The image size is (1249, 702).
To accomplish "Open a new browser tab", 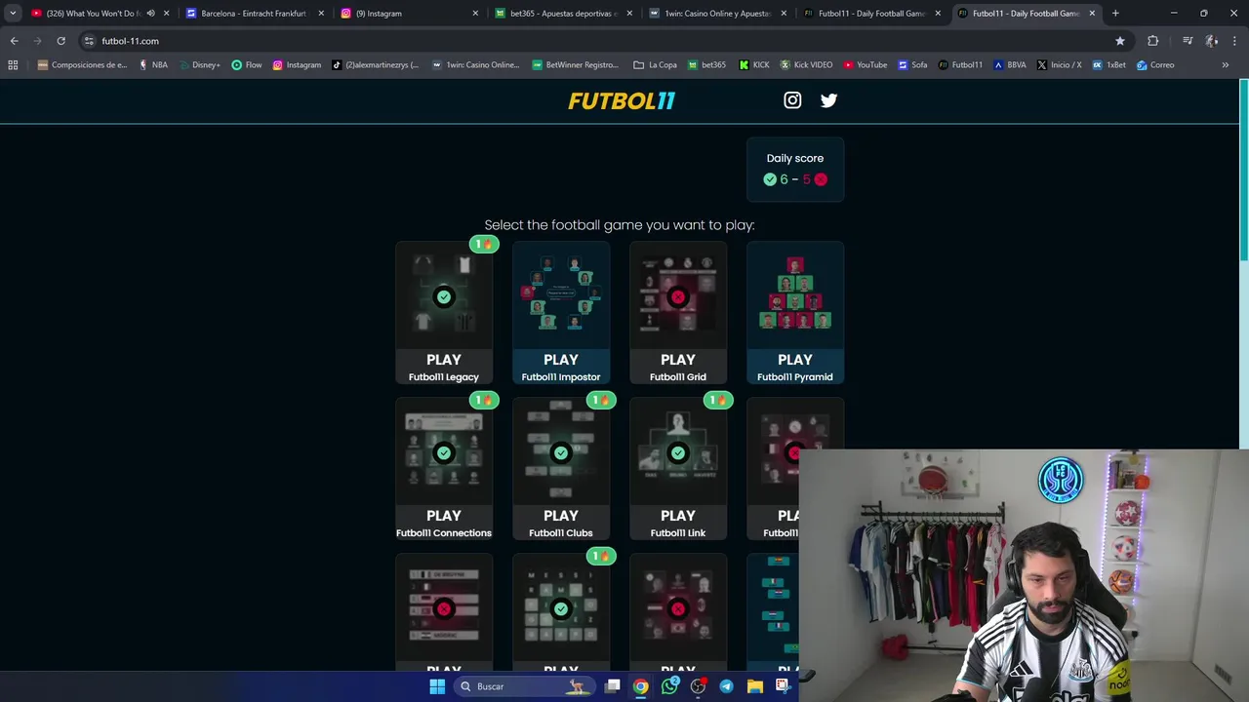I will (x=1115, y=14).
